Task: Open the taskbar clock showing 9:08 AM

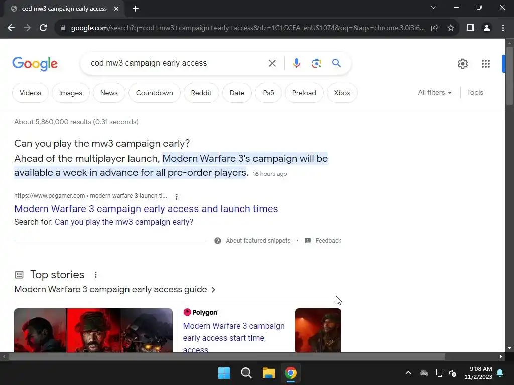Action: tap(478, 373)
